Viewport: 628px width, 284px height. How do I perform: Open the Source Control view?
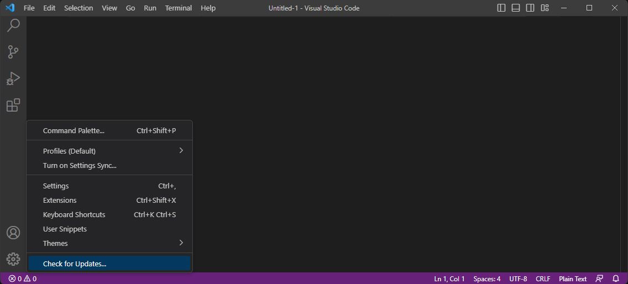coord(13,52)
